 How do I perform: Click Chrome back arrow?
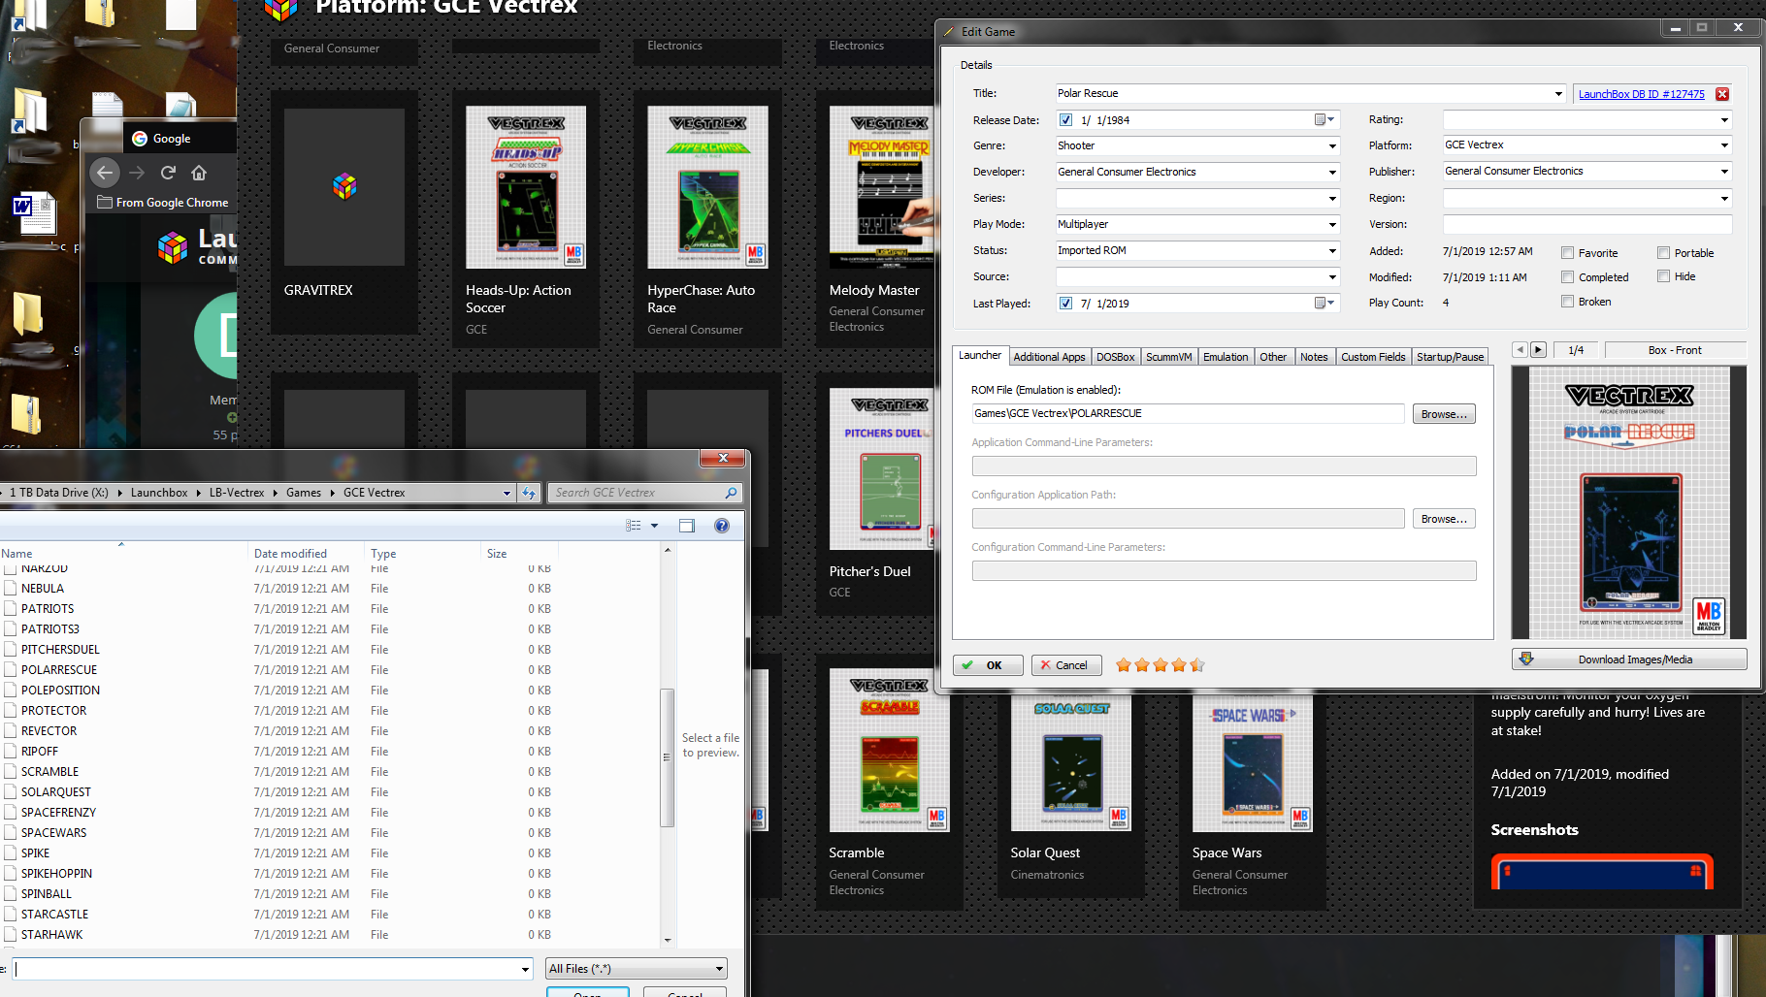click(x=105, y=173)
